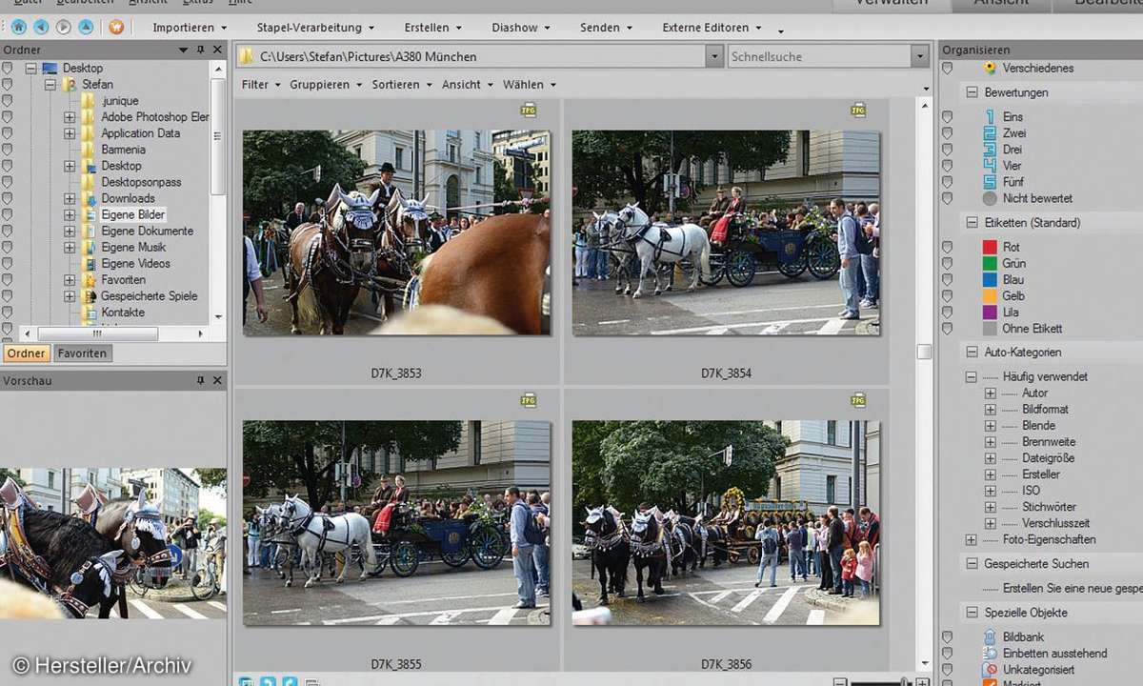Pin the Ordner panel with pushpin icon

(200, 50)
